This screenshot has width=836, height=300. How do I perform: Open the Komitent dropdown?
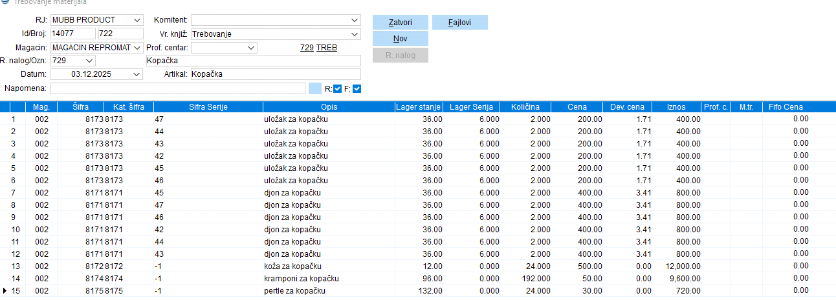point(354,20)
